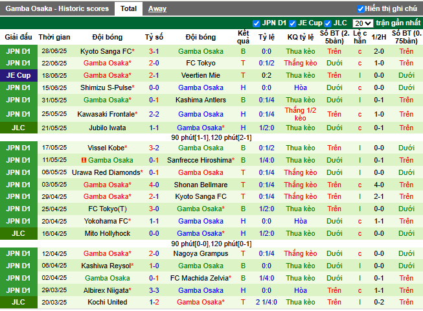This screenshot has height=311, width=423.
Task: Uncheck the JLC filter checkbox
Action: (x=328, y=23)
